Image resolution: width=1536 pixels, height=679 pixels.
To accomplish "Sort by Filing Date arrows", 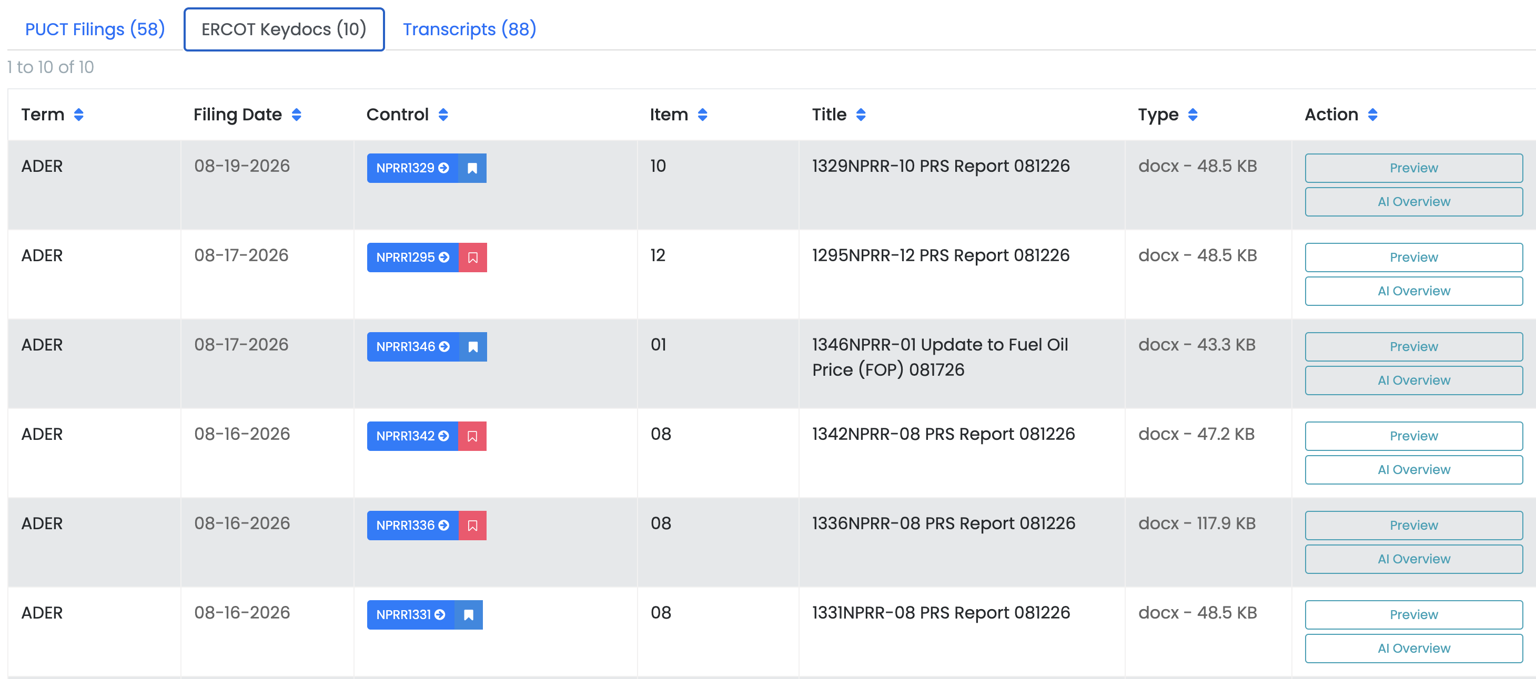I will click(296, 115).
